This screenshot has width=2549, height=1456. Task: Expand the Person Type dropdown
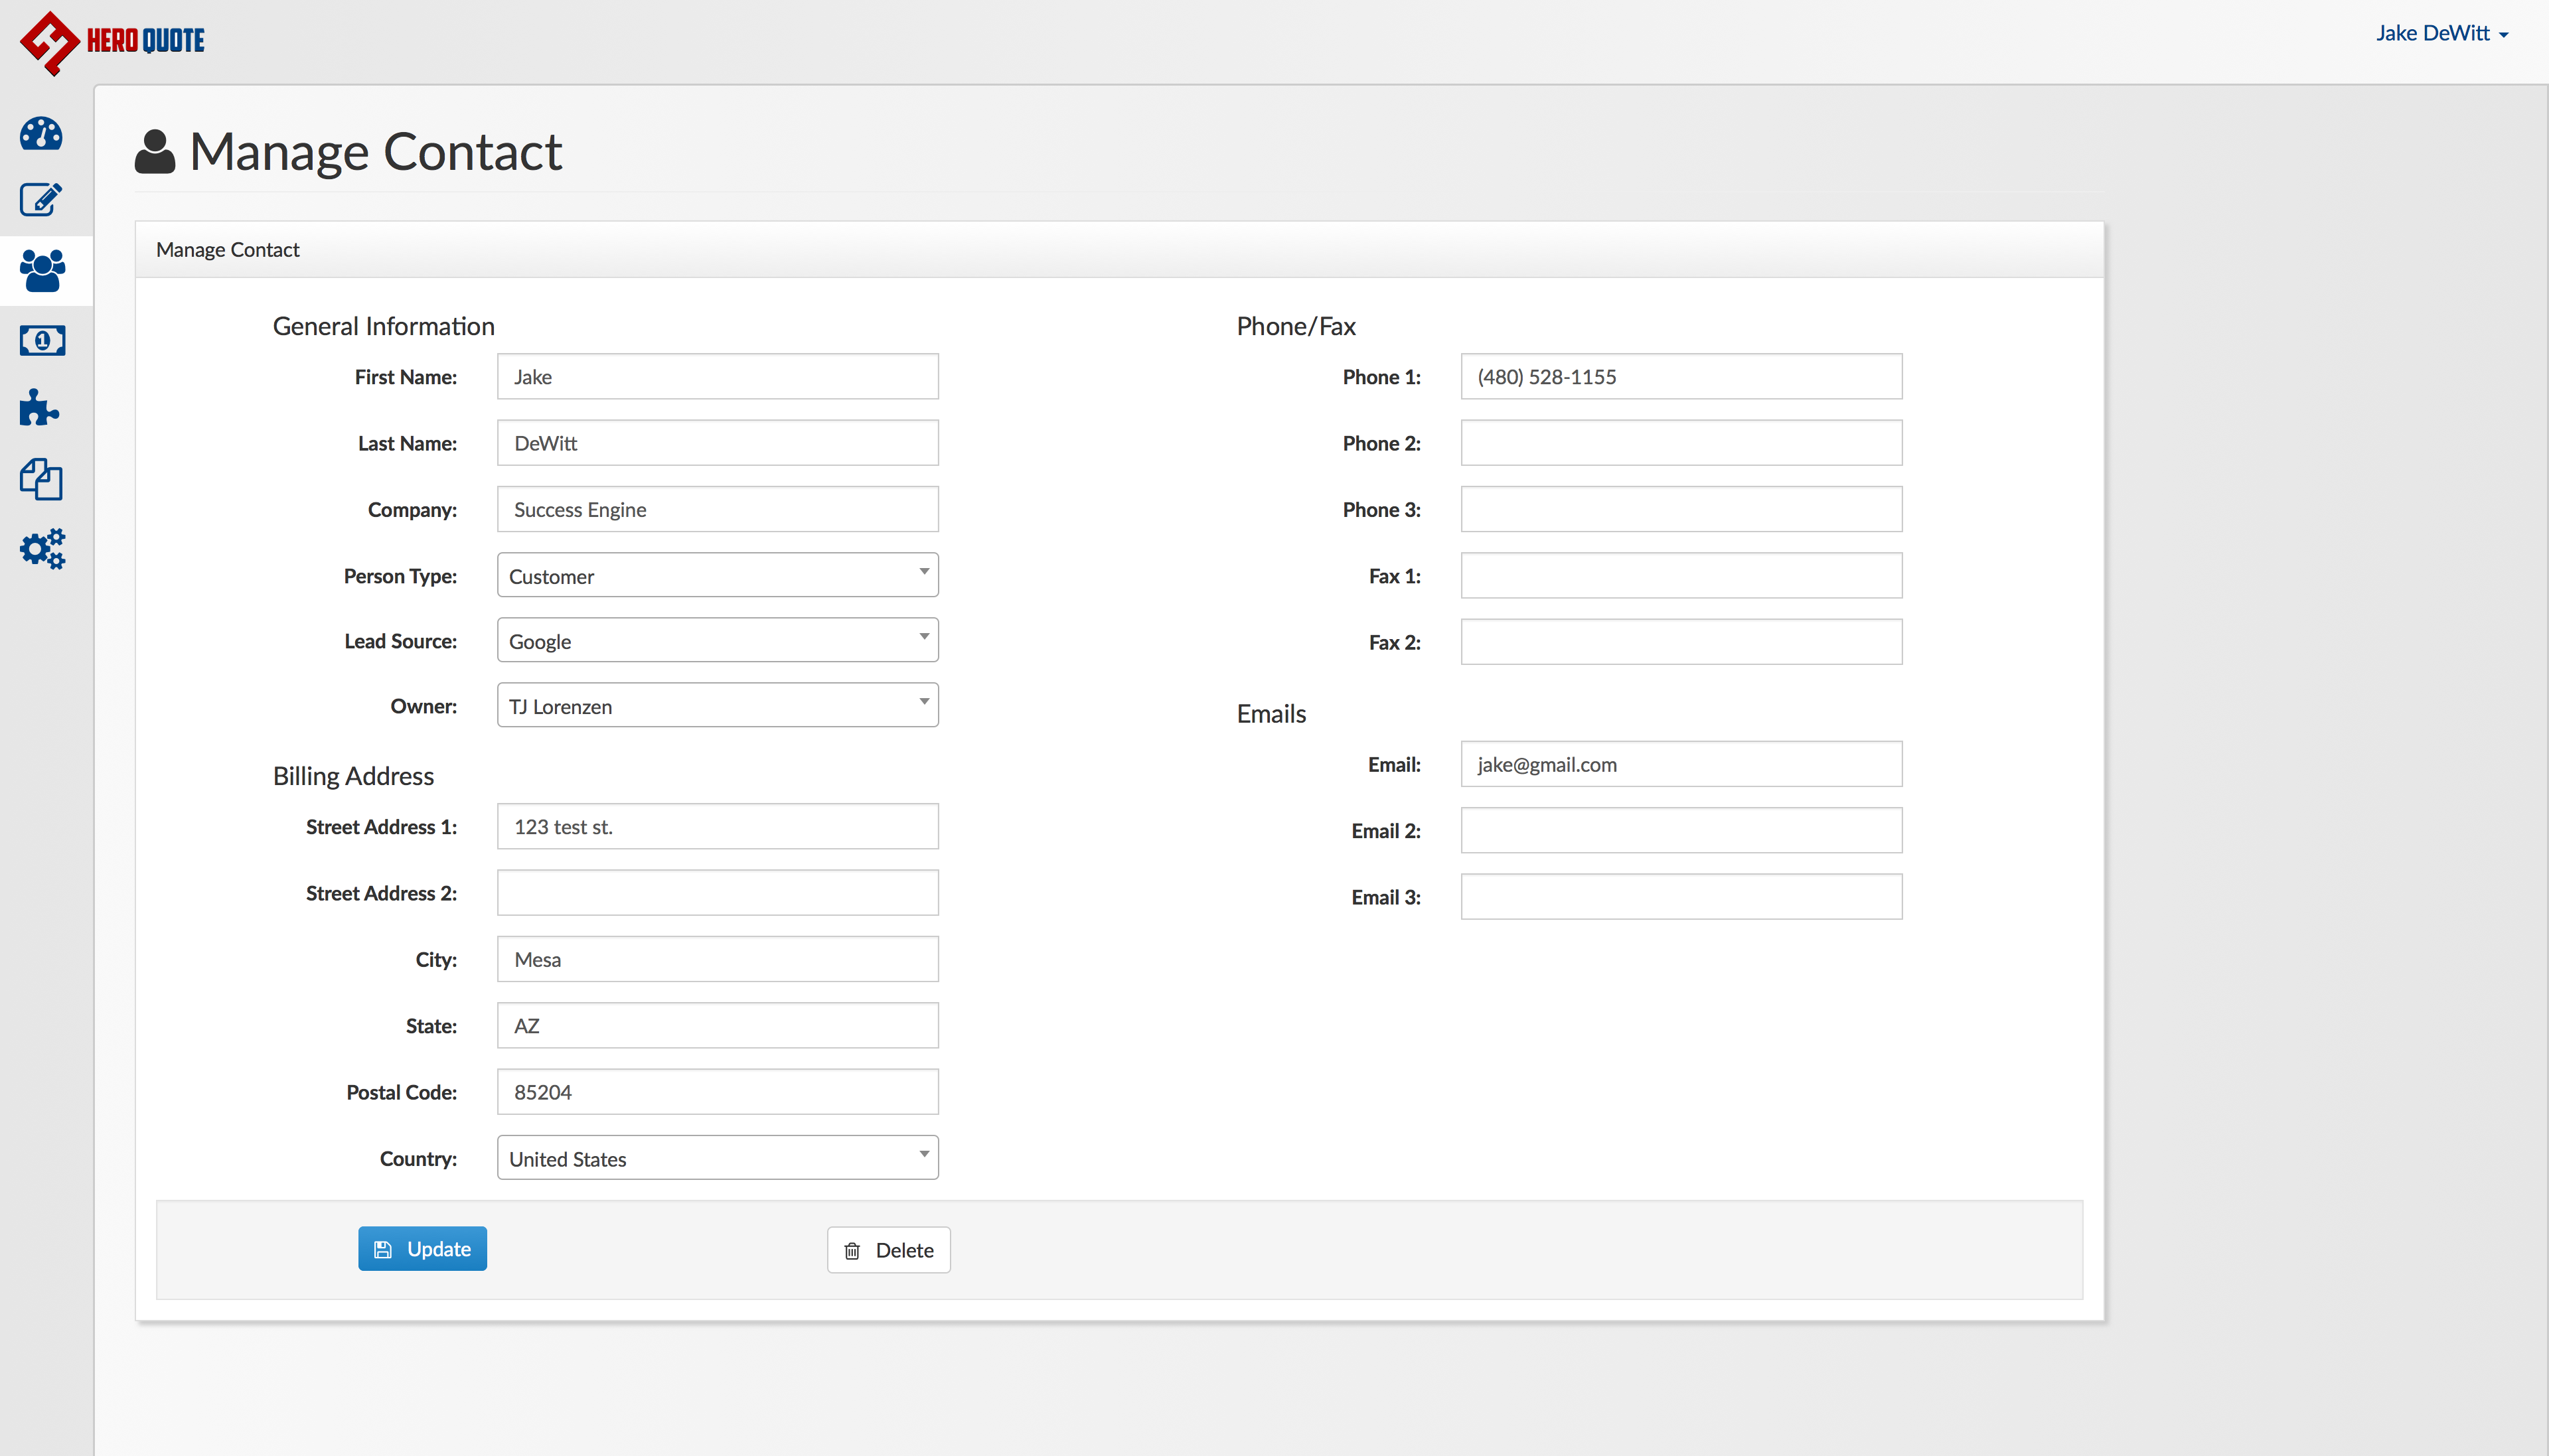[717, 575]
